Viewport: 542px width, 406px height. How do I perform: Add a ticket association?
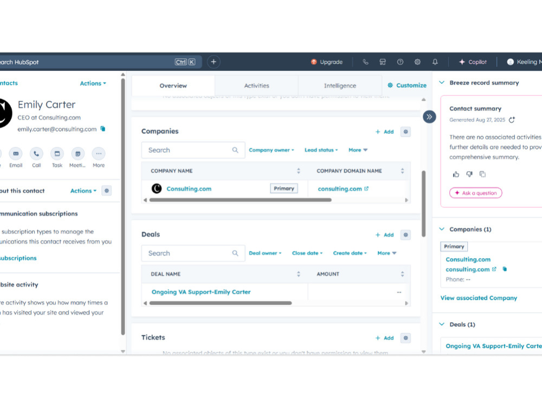pyautogui.click(x=385, y=338)
